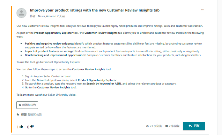Image resolution: width=222 pixels, height=135 pixels.
Task: Click the grid icon in category button
Action: pyautogui.click(x=20, y=105)
